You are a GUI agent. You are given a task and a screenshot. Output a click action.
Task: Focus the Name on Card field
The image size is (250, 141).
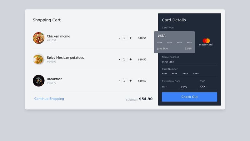click(189, 62)
